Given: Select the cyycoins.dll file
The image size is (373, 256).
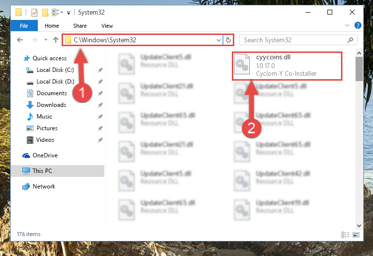Looking at the screenshot, I should tap(287, 66).
